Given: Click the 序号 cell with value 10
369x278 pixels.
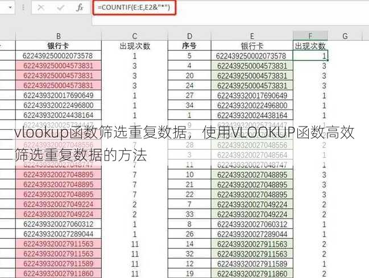Looking at the screenshot, I should pyautogui.click(x=189, y=174).
